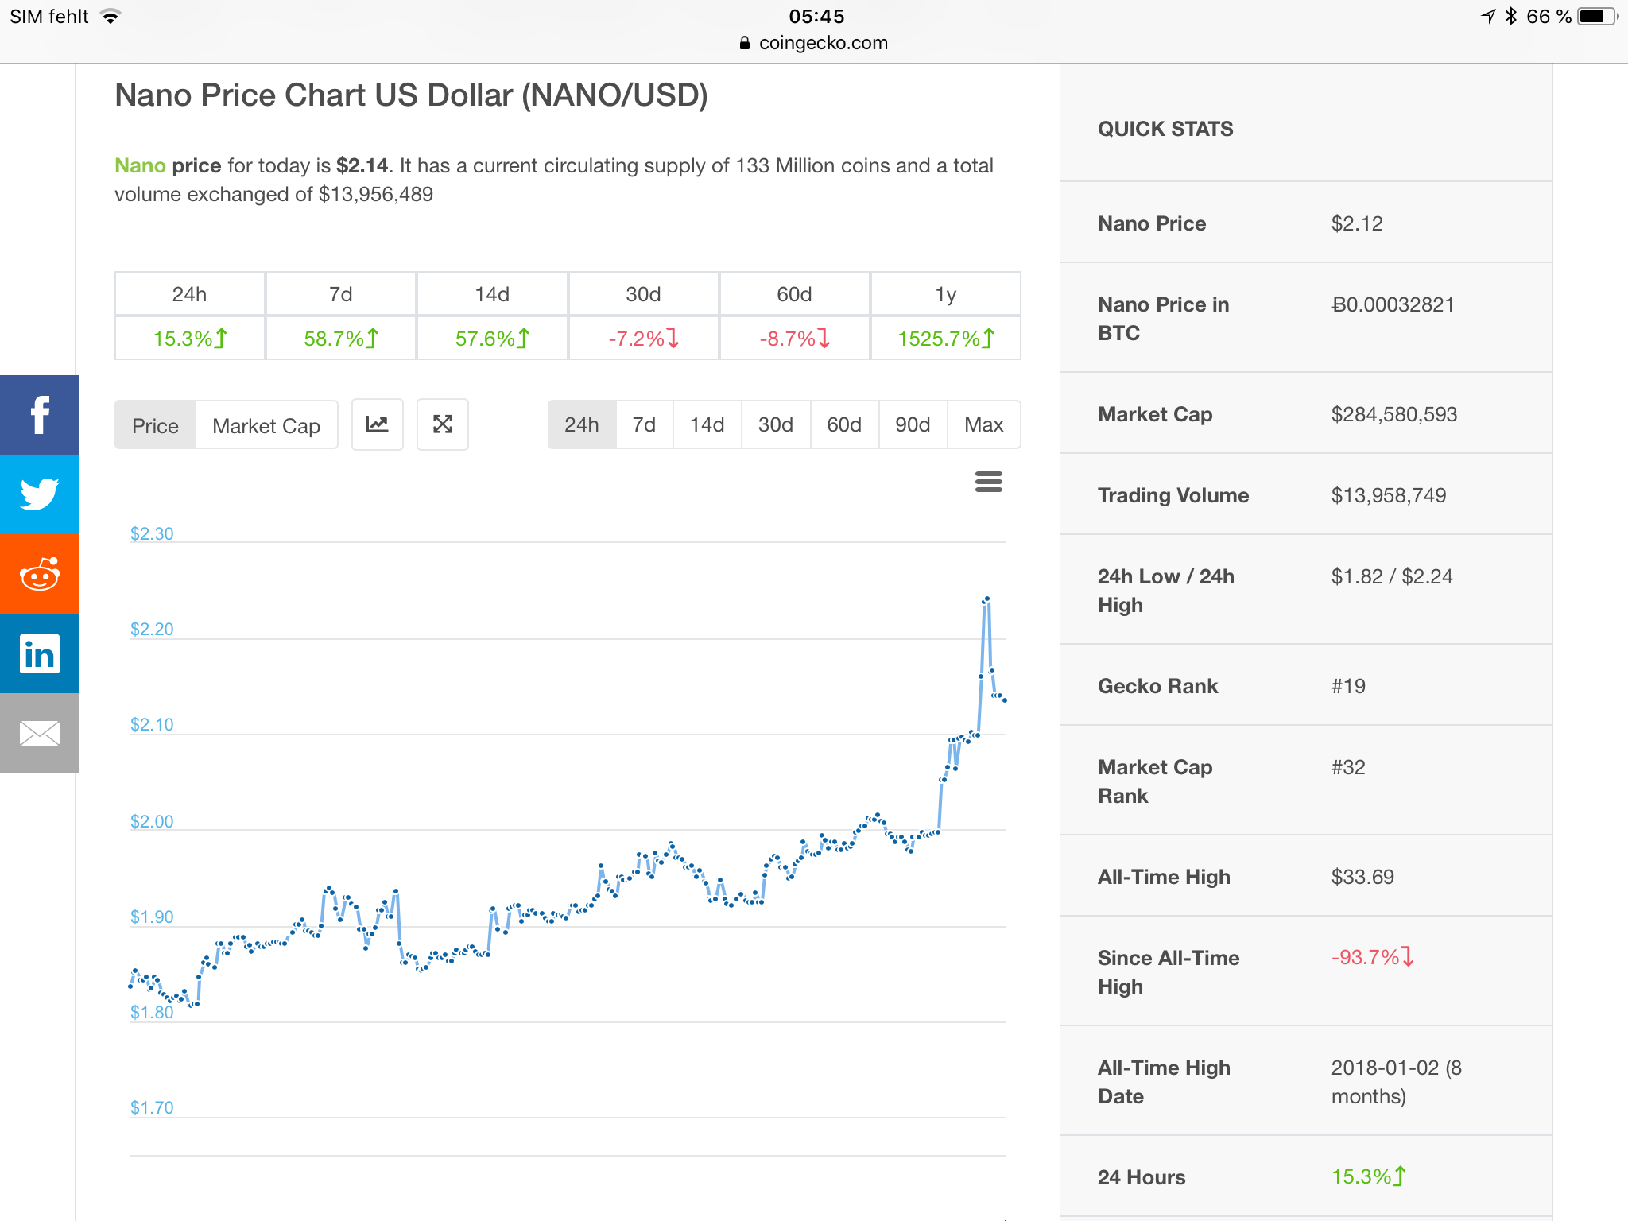The width and height of the screenshot is (1628, 1221).
Task: Open chart hamburger context menu
Action: coord(988,482)
